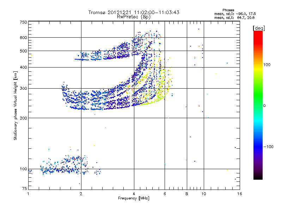
Task: Select the RwPretec (8p) subtitle text
Action: coord(134,17)
